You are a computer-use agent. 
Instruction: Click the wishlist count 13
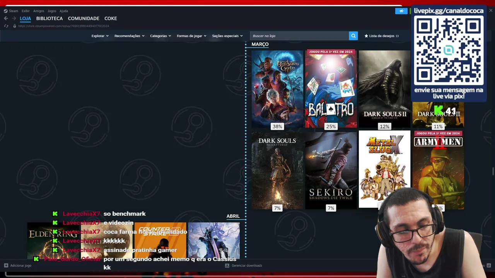coord(397,36)
